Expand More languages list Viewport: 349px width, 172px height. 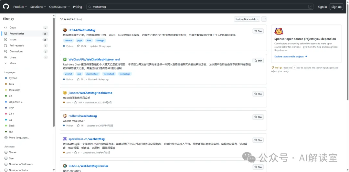17,137
